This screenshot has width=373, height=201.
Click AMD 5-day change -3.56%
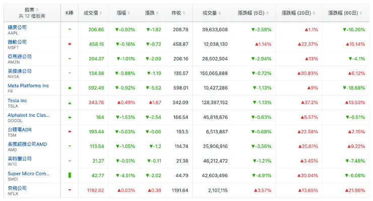[x=261, y=146]
